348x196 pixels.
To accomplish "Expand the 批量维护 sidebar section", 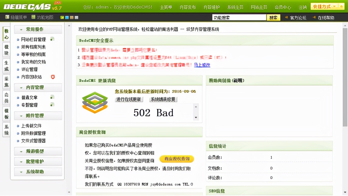I will [38, 162].
